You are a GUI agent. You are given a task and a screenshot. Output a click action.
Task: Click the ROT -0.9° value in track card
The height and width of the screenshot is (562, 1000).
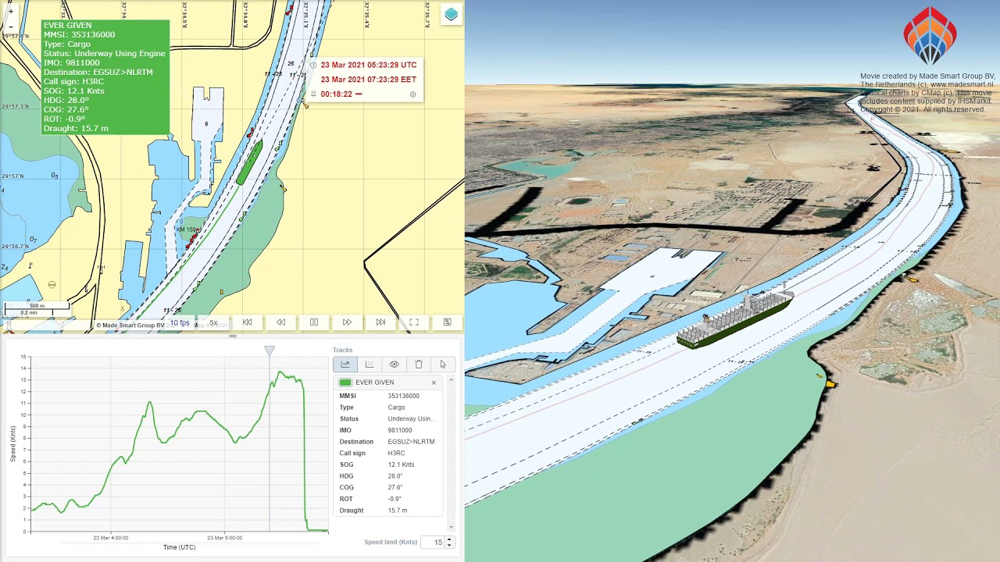point(395,499)
